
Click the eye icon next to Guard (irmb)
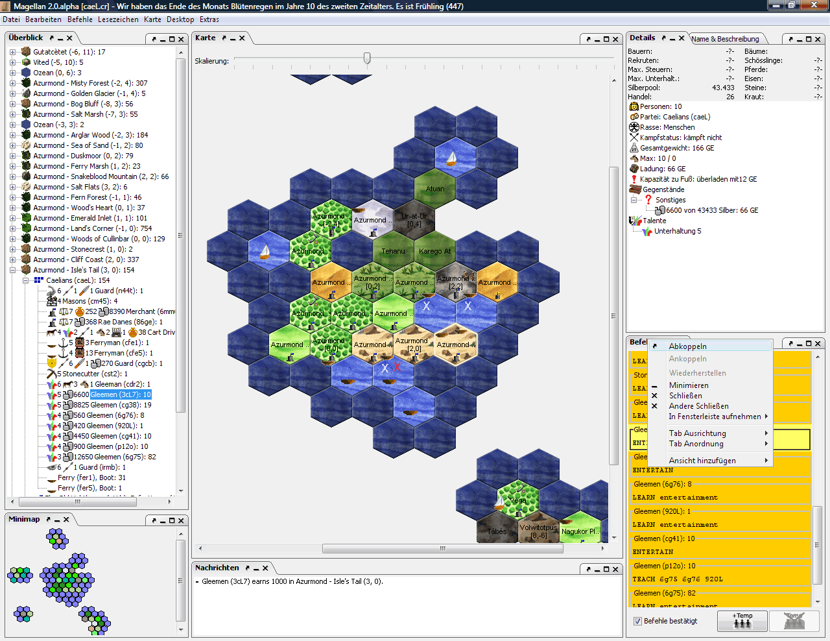[x=51, y=467]
